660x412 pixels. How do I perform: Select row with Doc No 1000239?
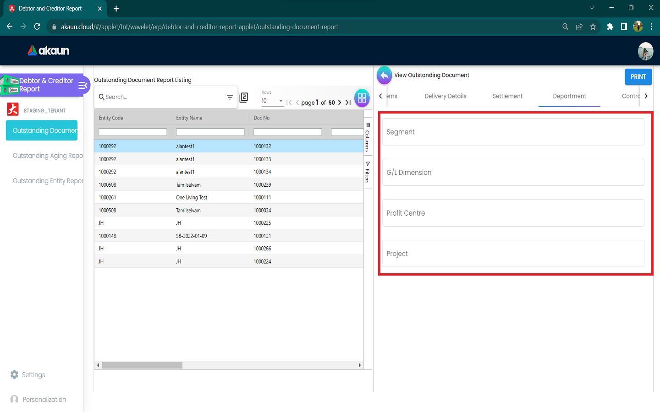coord(229,185)
